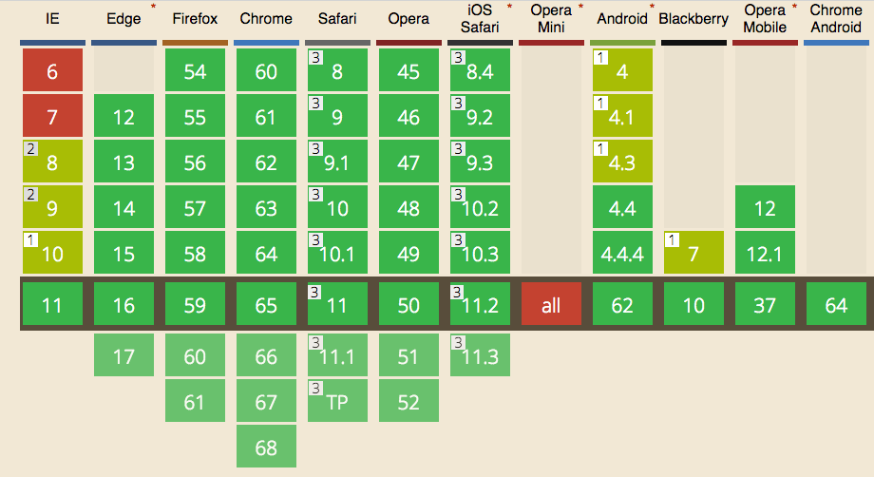Screen dimensions: 874x477
Task: Click the Blackberry column header
Action: [693, 19]
